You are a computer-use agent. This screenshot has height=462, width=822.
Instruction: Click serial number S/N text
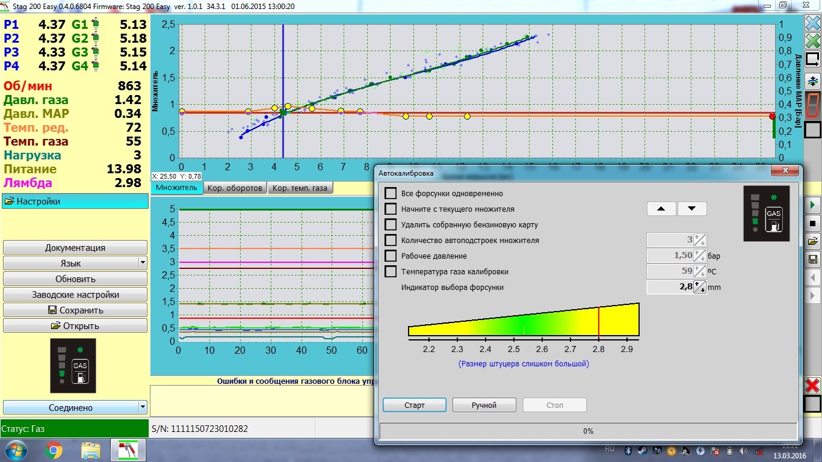pos(200,429)
